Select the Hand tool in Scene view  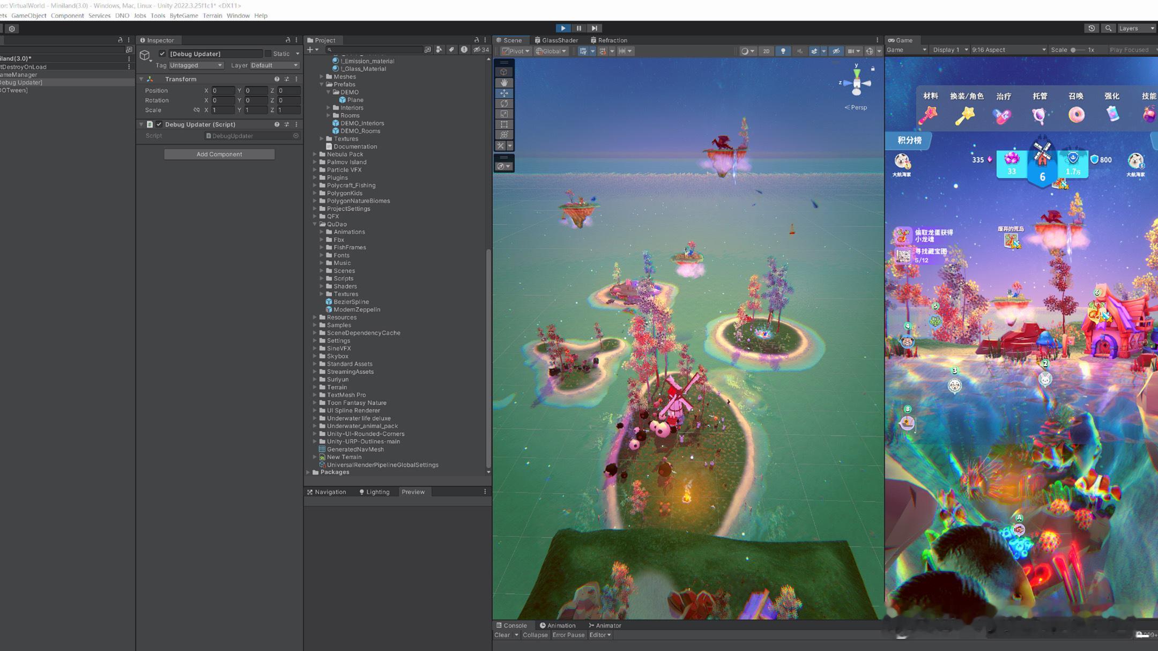(504, 83)
